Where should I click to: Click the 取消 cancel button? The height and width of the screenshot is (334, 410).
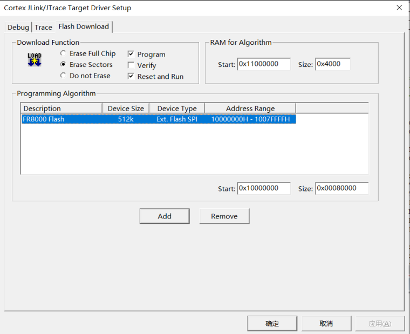(326, 323)
